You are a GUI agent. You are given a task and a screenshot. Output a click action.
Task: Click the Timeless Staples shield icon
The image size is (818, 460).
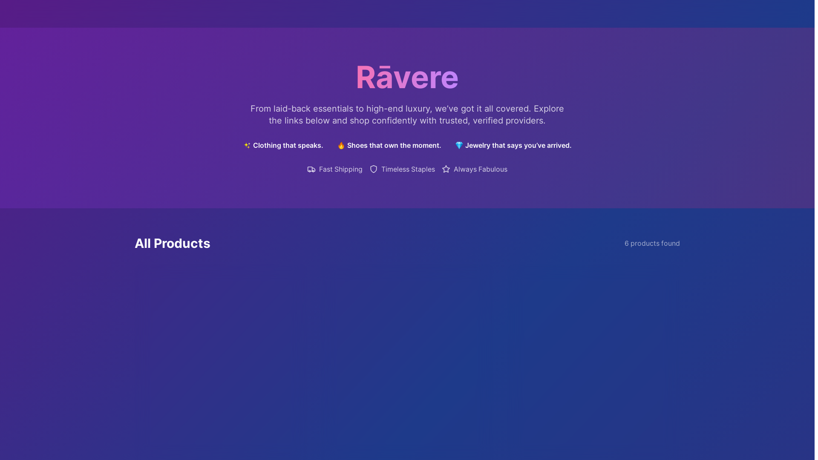pos(374,169)
